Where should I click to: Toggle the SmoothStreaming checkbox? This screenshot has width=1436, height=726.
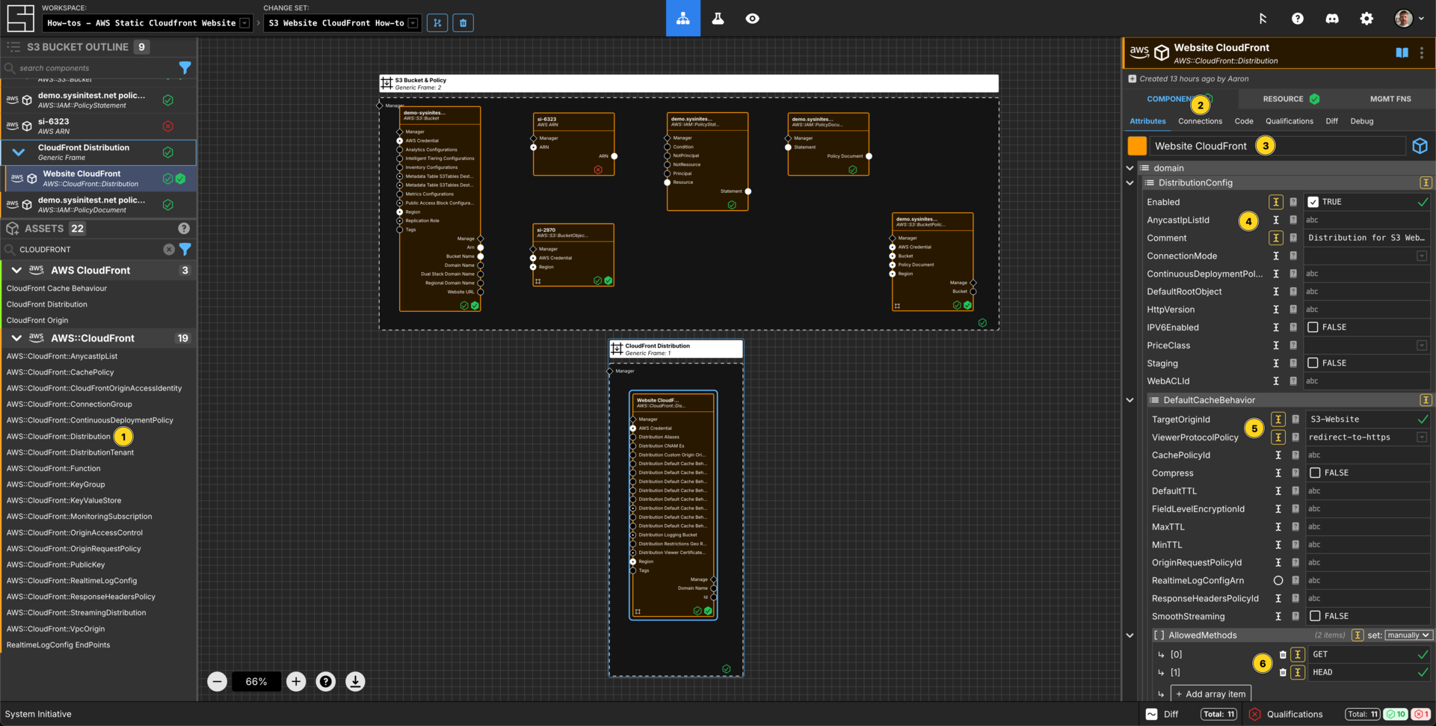click(1315, 616)
